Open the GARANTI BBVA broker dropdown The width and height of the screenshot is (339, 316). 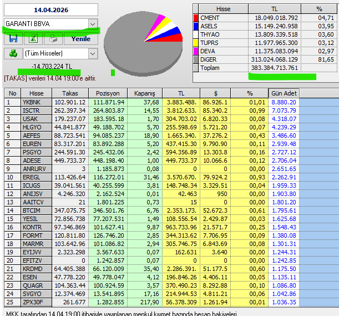coord(93,24)
